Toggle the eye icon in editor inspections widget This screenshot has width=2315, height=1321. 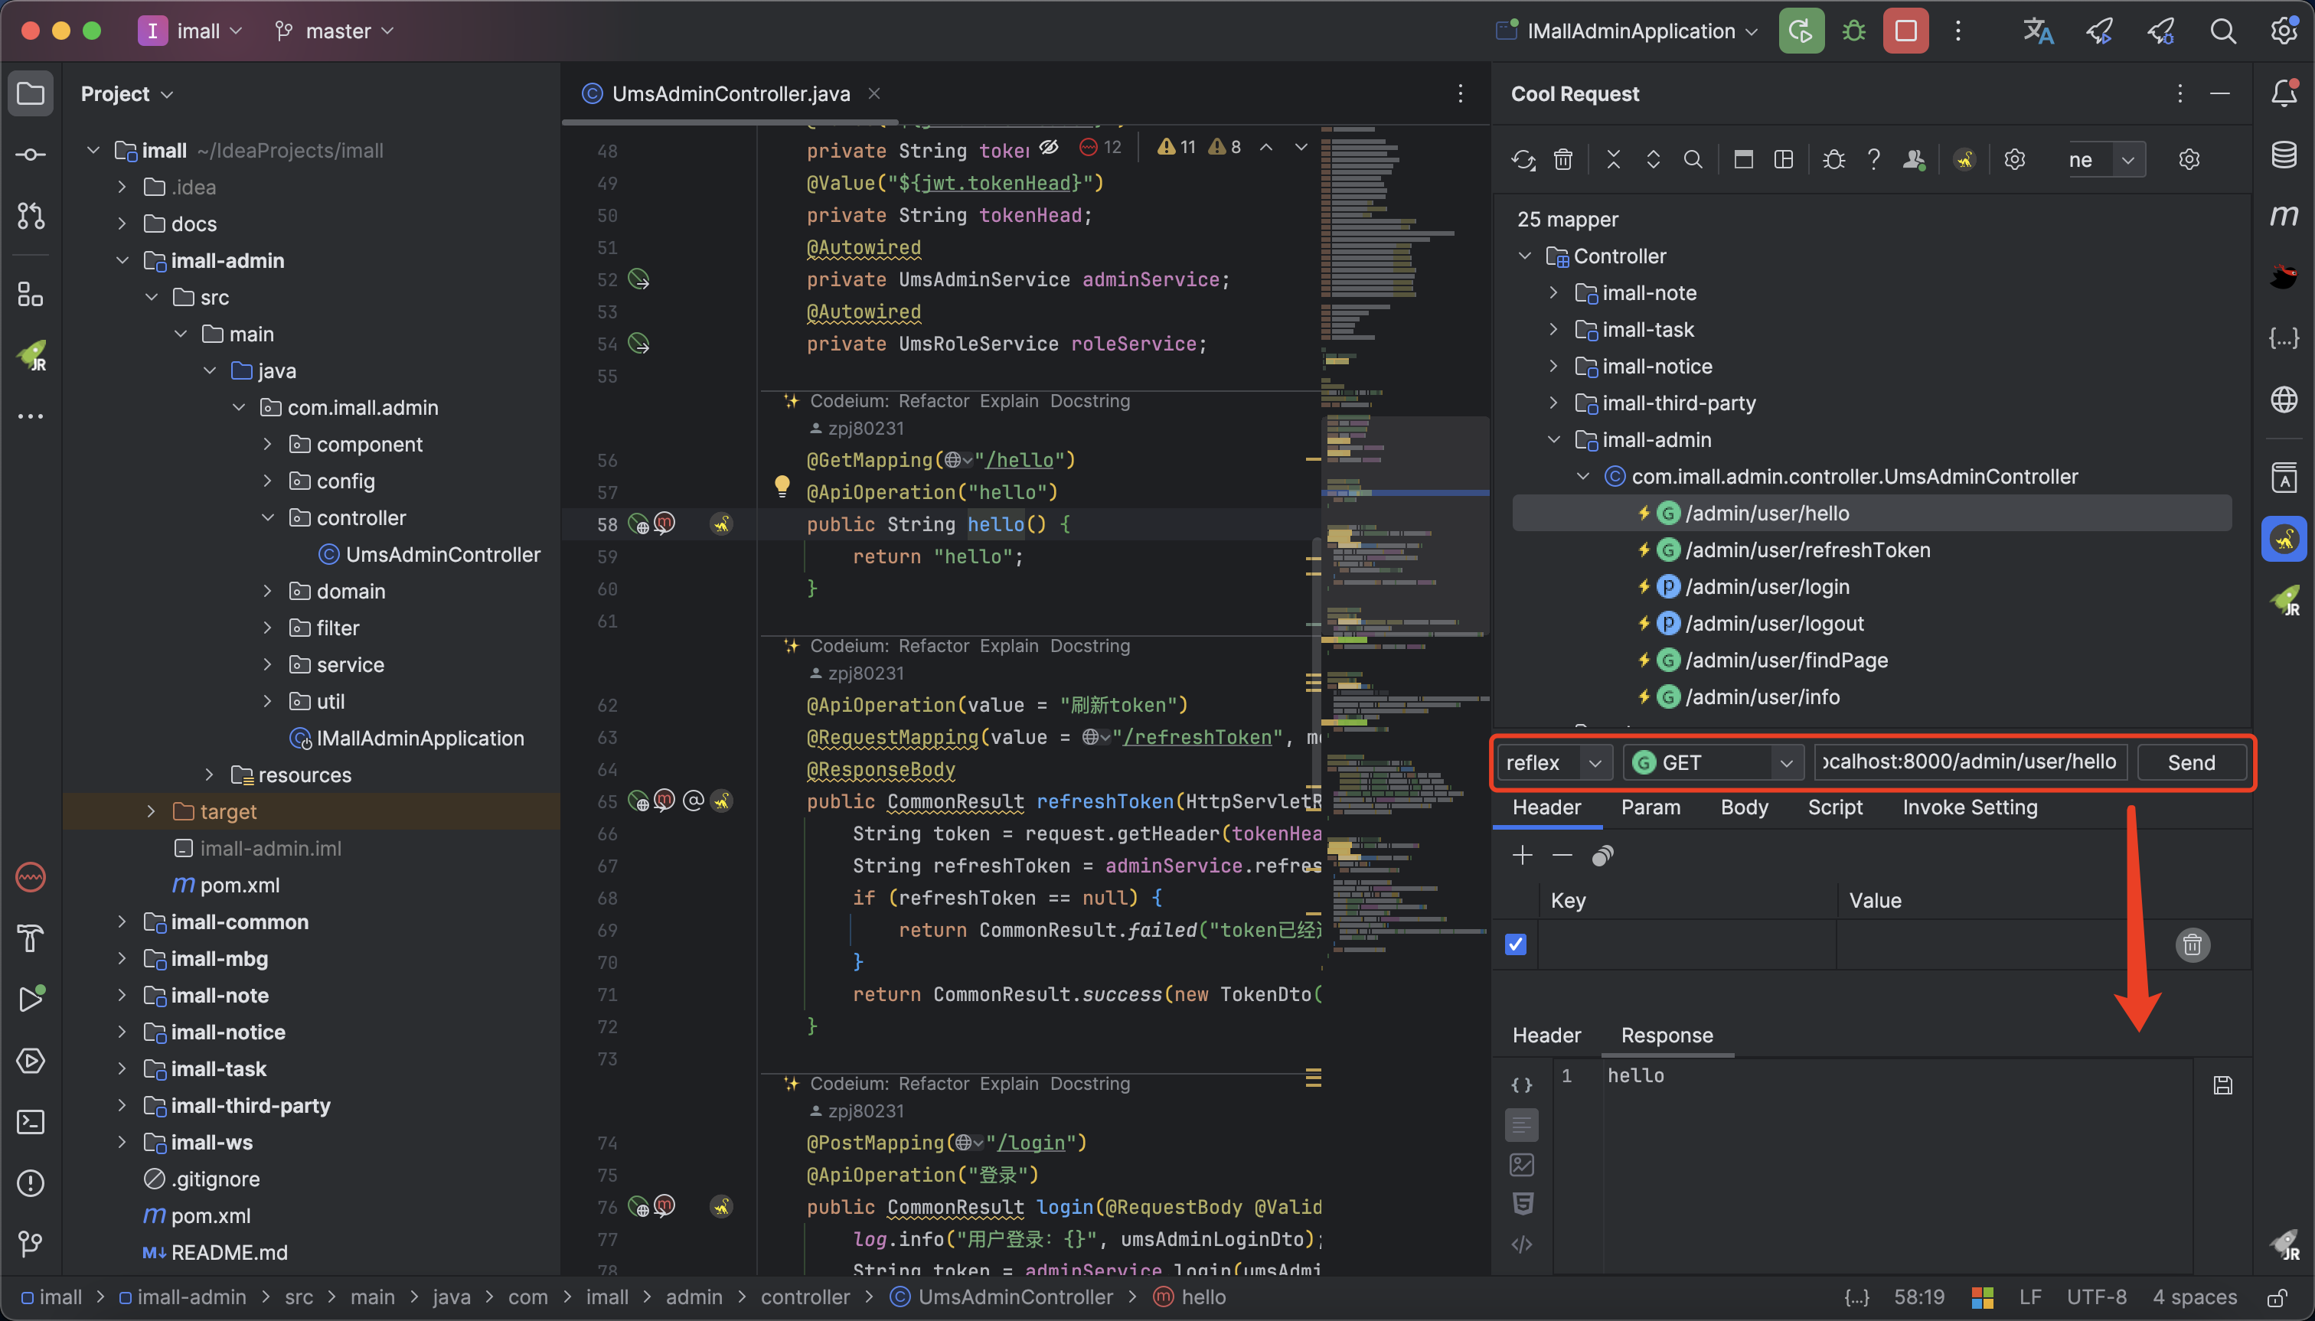(1049, 147)
